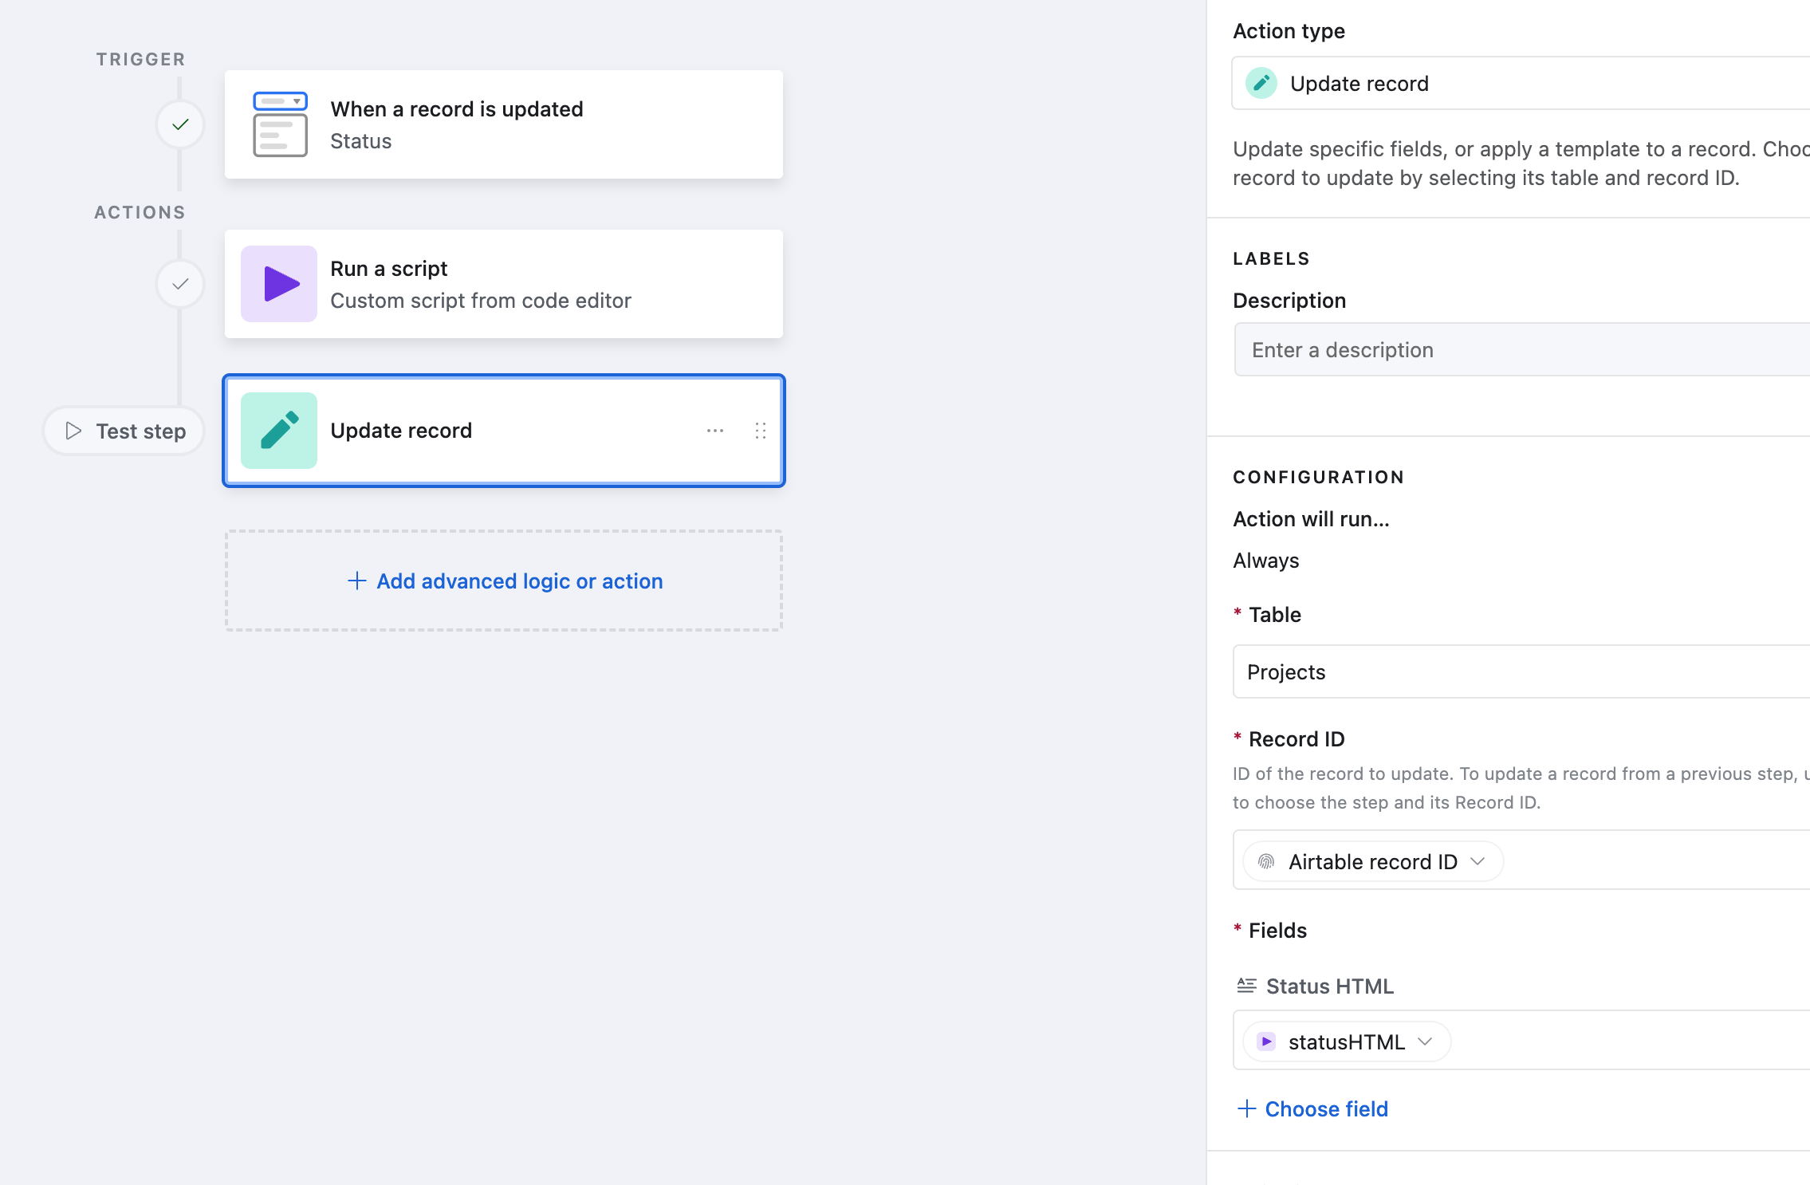The height and width of the screenshot is (1185, 1810).
Task: Click Add advanced logic or action
Action: point(504,581)
